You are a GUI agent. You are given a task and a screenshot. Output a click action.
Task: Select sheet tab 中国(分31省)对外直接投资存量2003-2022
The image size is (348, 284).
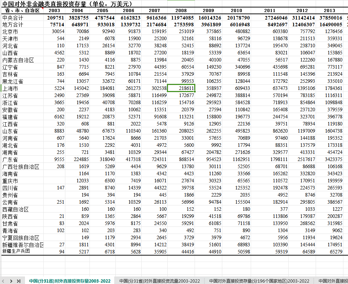click(x=70, y=281)
